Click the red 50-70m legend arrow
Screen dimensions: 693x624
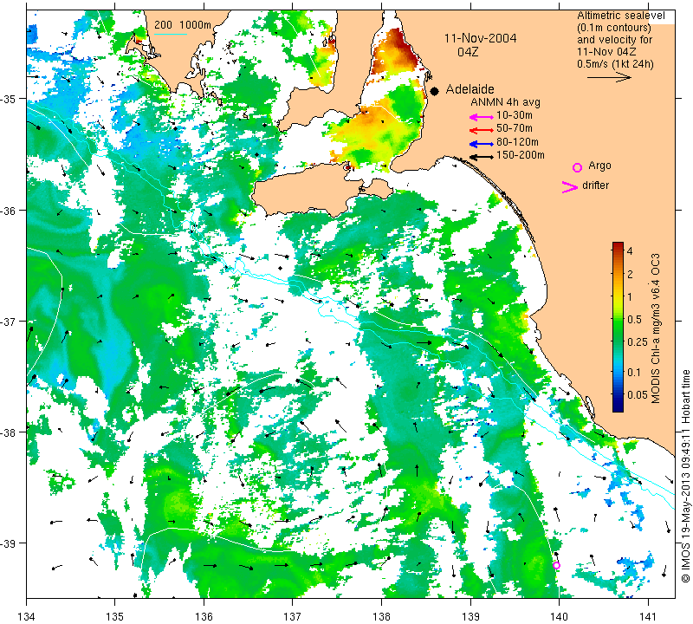[482, 130]
